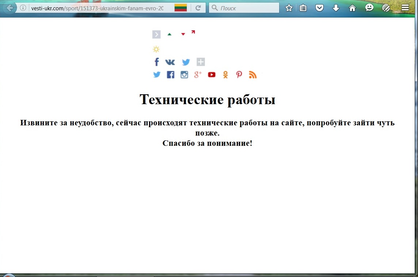
Task: Open the smiley face toolbar button
Action: pos(369,8)
